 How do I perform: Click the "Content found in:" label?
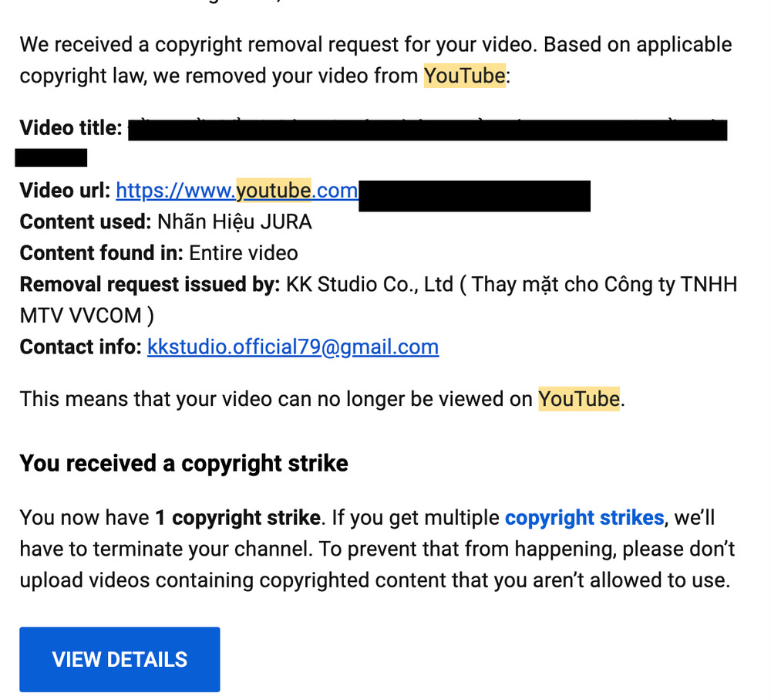pos(101,253)
